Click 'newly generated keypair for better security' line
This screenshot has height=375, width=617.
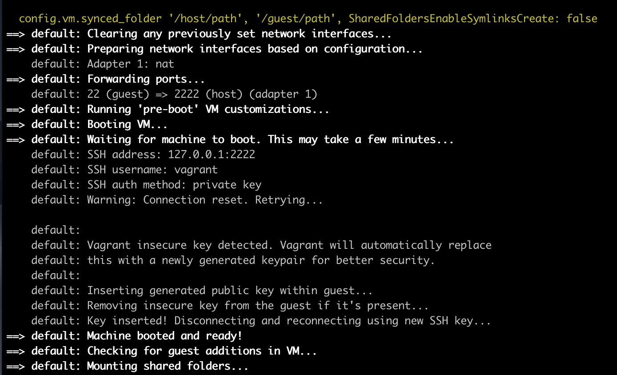pos(233,260)
